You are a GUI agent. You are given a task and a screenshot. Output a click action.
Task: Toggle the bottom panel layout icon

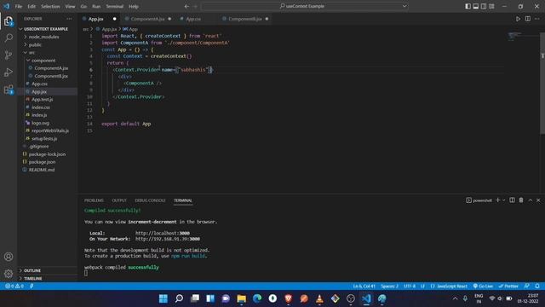coord(476,6)
